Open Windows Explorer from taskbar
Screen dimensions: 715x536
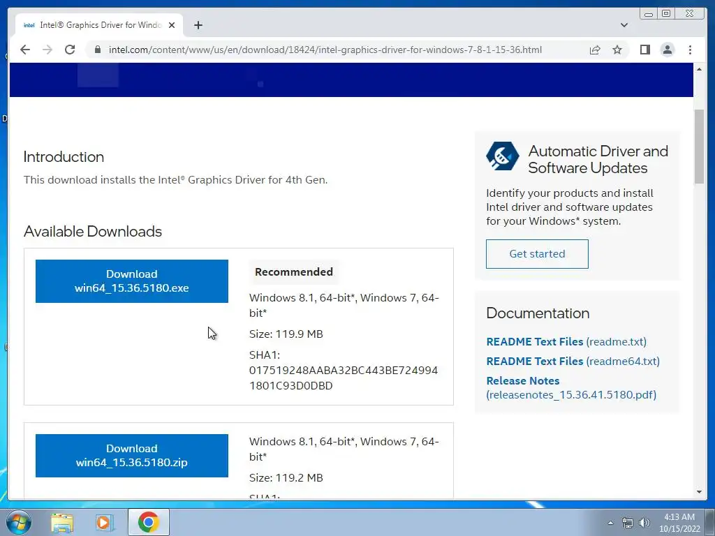pyautogui.click(x=62, y=522)
